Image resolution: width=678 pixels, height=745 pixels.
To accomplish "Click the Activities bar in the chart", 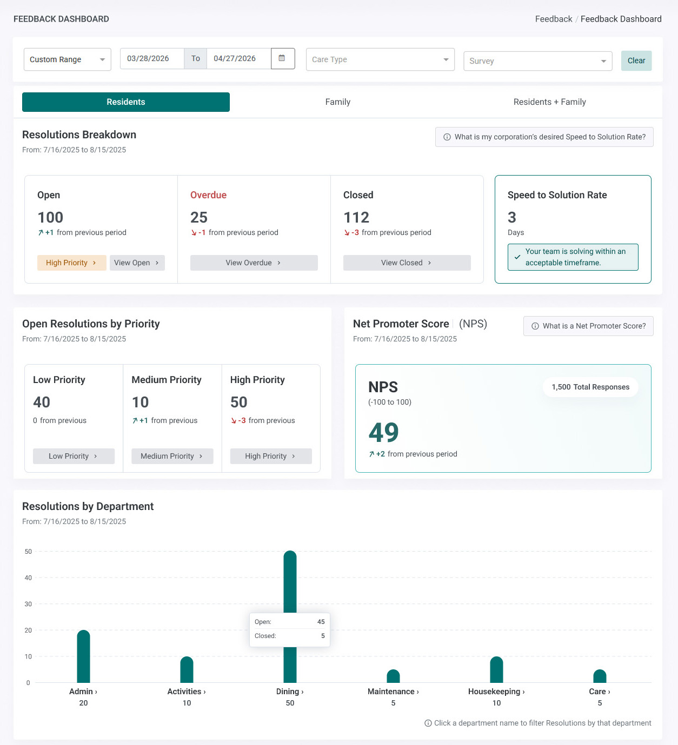I will pos(187,670).
